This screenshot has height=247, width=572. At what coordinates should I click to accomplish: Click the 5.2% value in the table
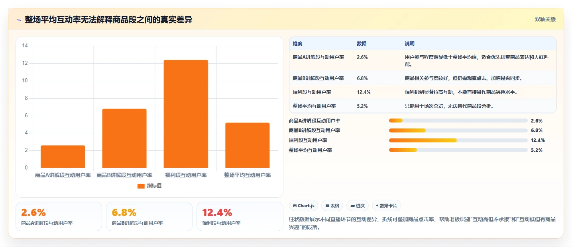[362, 106]
